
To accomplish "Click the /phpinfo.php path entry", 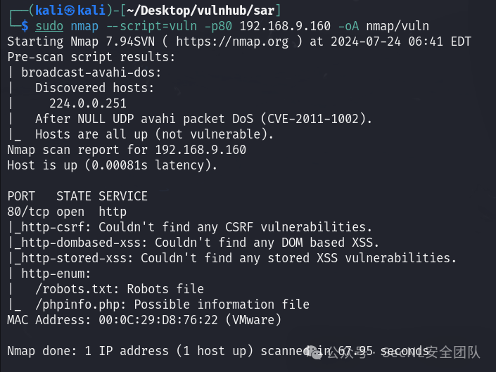I will [x=77, y=304].
